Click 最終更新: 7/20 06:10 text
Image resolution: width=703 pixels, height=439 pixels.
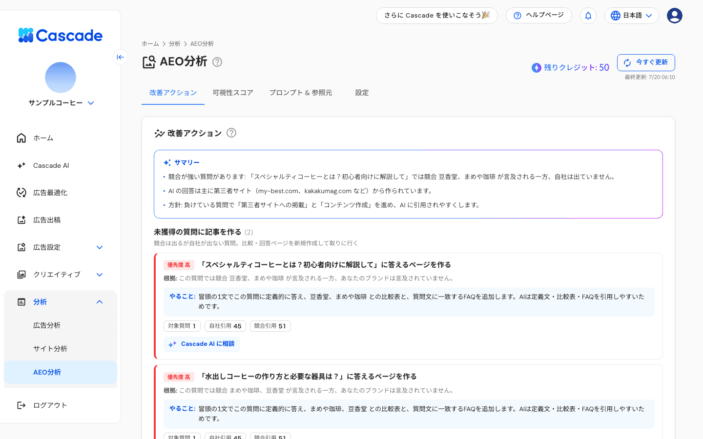(x=650, y=77)
